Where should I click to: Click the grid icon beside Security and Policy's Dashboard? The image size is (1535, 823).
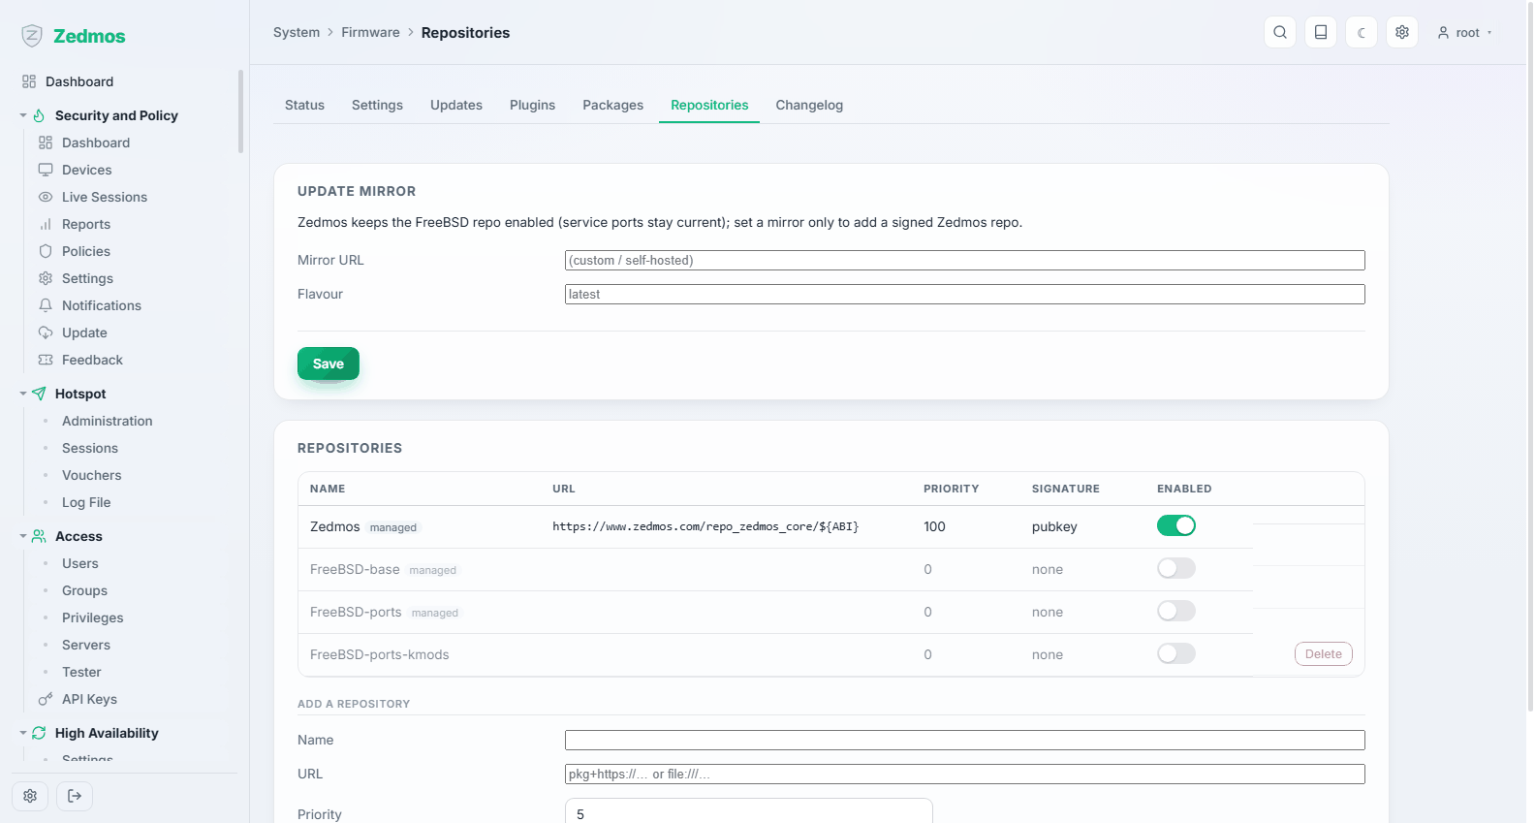click(x=46, y=142)
